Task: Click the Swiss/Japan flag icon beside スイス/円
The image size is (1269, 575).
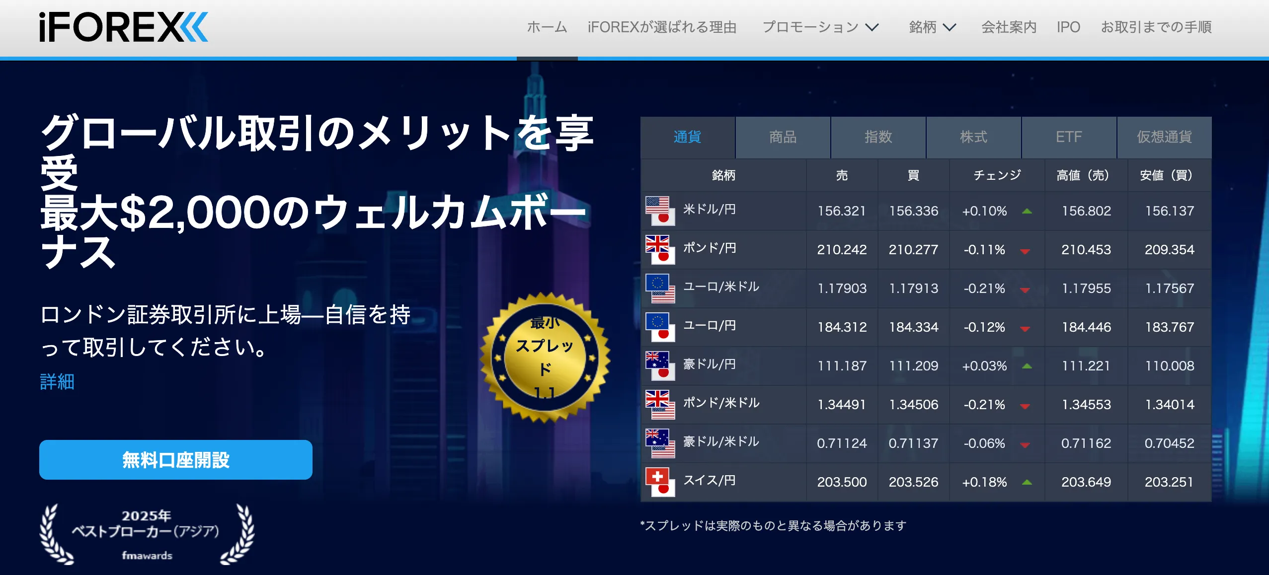Action: coord(661,481)
